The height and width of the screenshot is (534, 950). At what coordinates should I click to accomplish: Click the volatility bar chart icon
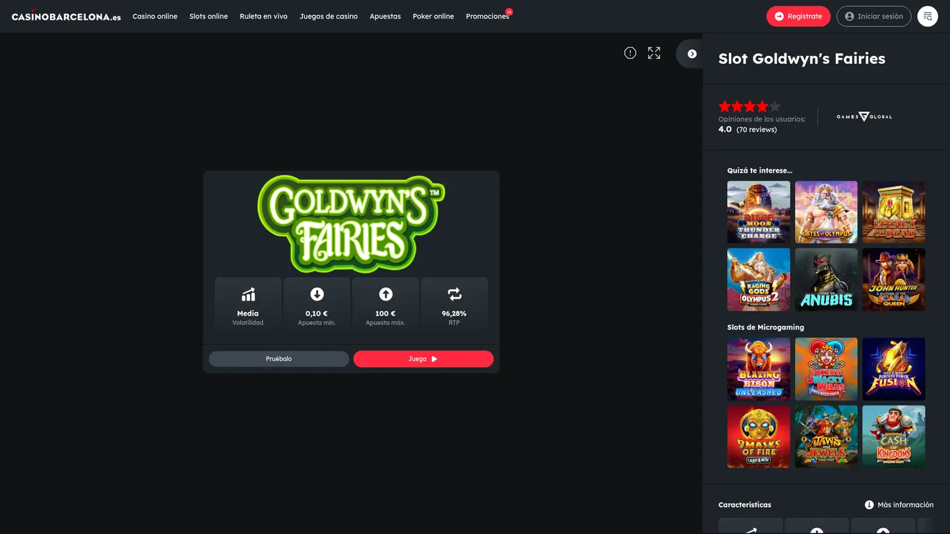click(248, 294)
